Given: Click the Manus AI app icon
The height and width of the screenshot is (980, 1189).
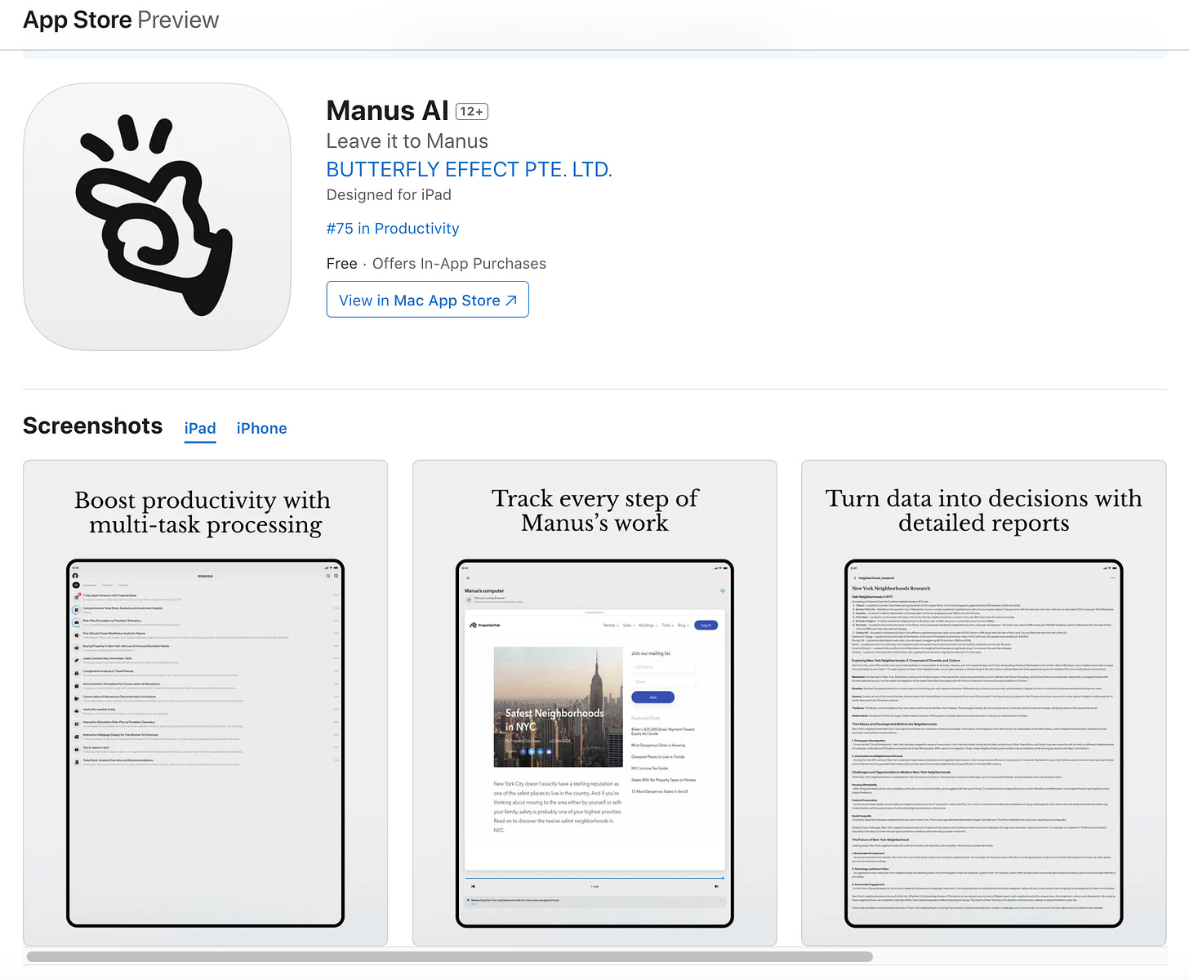Looking at the screenshot, I should tap(157, 216).
